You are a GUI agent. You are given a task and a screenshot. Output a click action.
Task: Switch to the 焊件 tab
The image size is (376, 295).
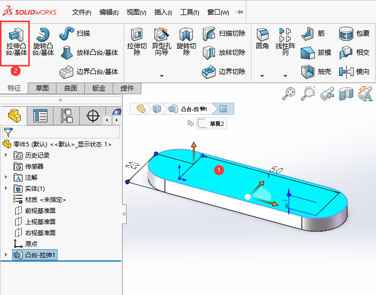[127, 88]
